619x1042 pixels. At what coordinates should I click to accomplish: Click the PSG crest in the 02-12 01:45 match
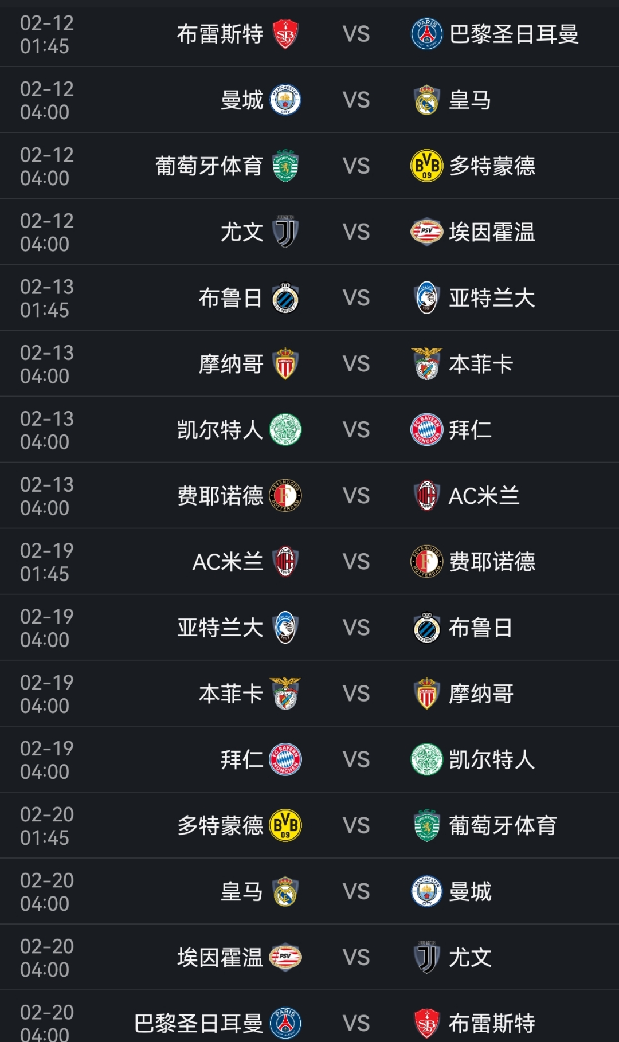(x=427, y=34)
